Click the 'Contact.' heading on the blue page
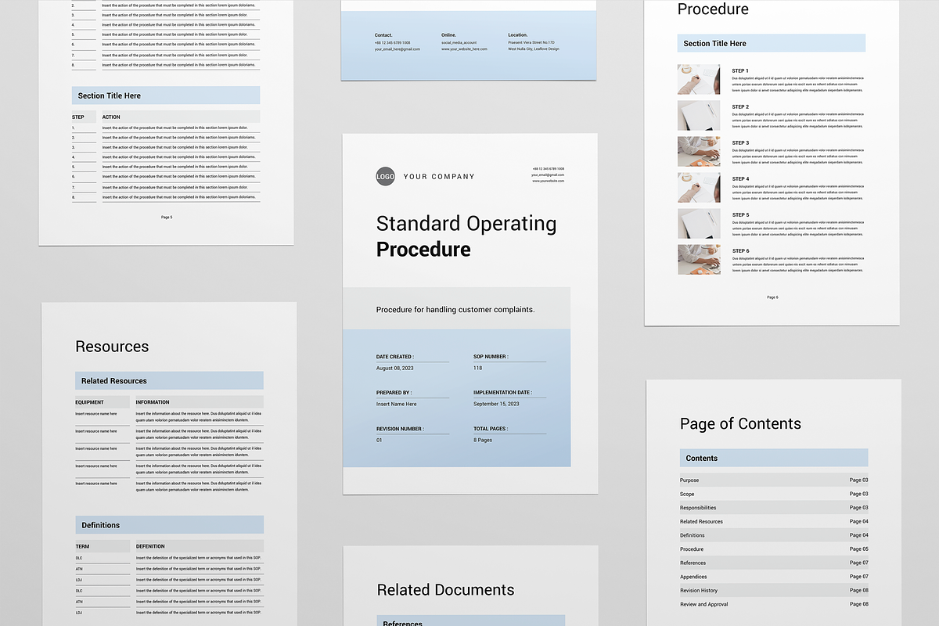This screenshot has width=939, height=626. tap(383, 35)
